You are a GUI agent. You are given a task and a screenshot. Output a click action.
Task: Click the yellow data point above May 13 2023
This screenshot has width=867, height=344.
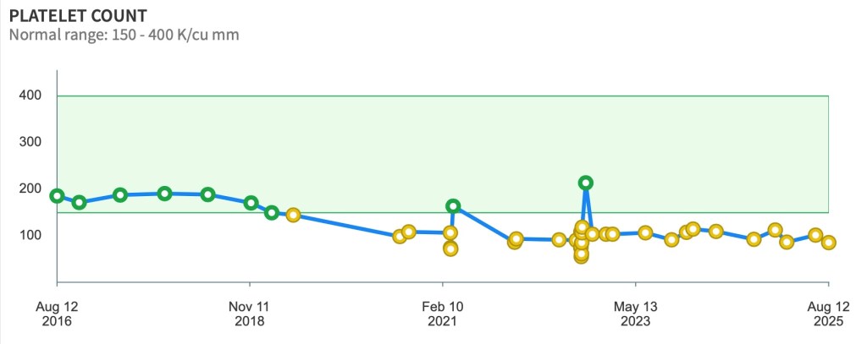click(x=645, y=232)
